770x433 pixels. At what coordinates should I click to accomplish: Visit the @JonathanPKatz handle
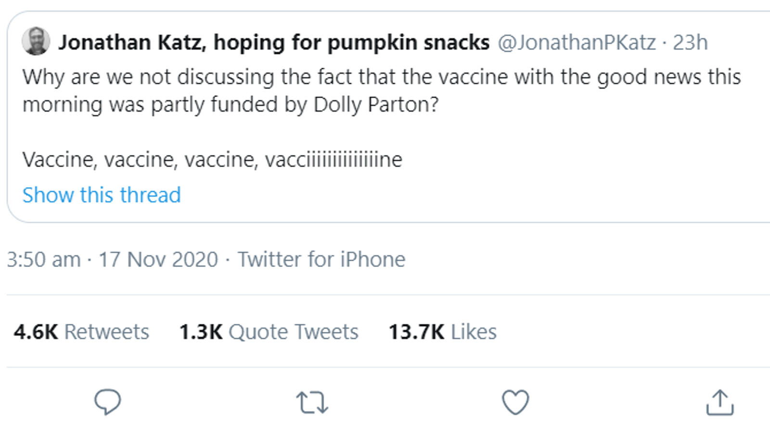[x=577, y=42]
